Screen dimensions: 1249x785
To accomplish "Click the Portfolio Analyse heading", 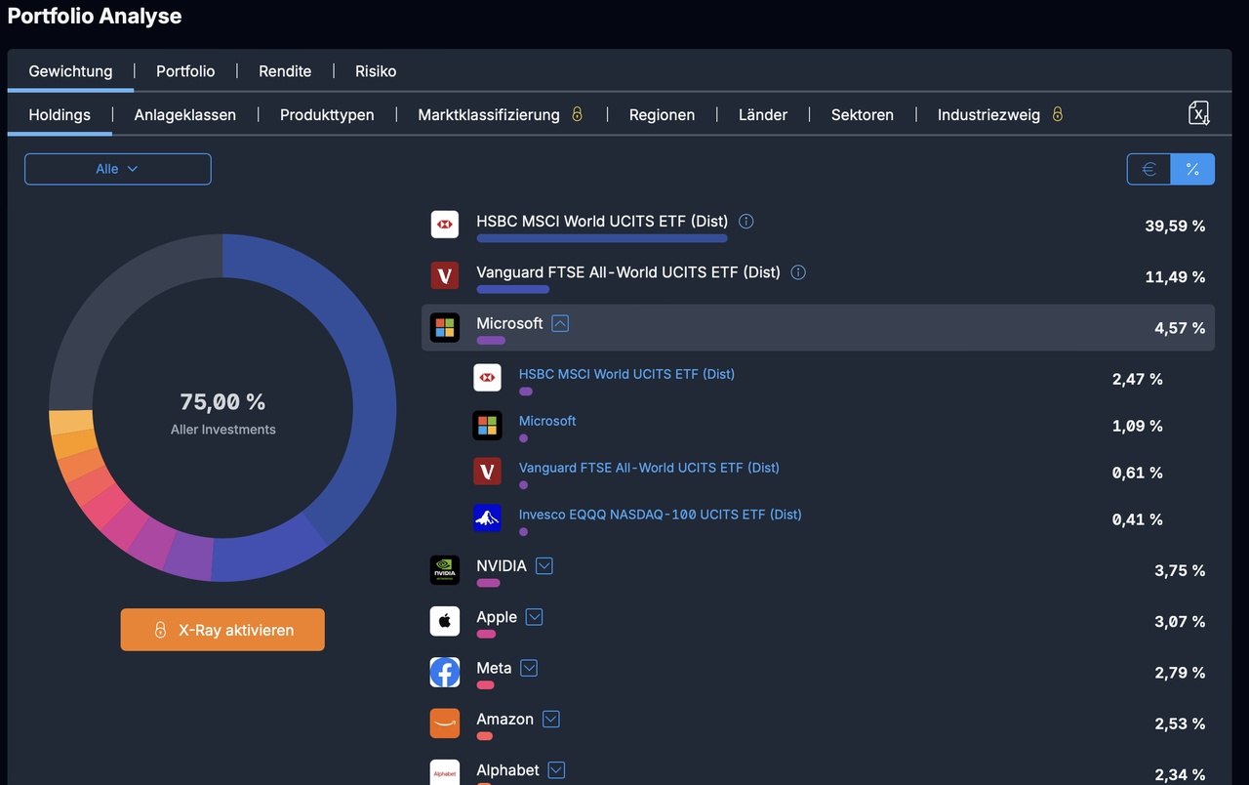I will (x=95, y=17).
